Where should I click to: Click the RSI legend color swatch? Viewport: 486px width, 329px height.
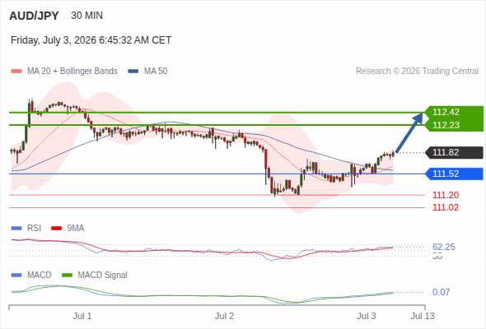coord(16,229)
